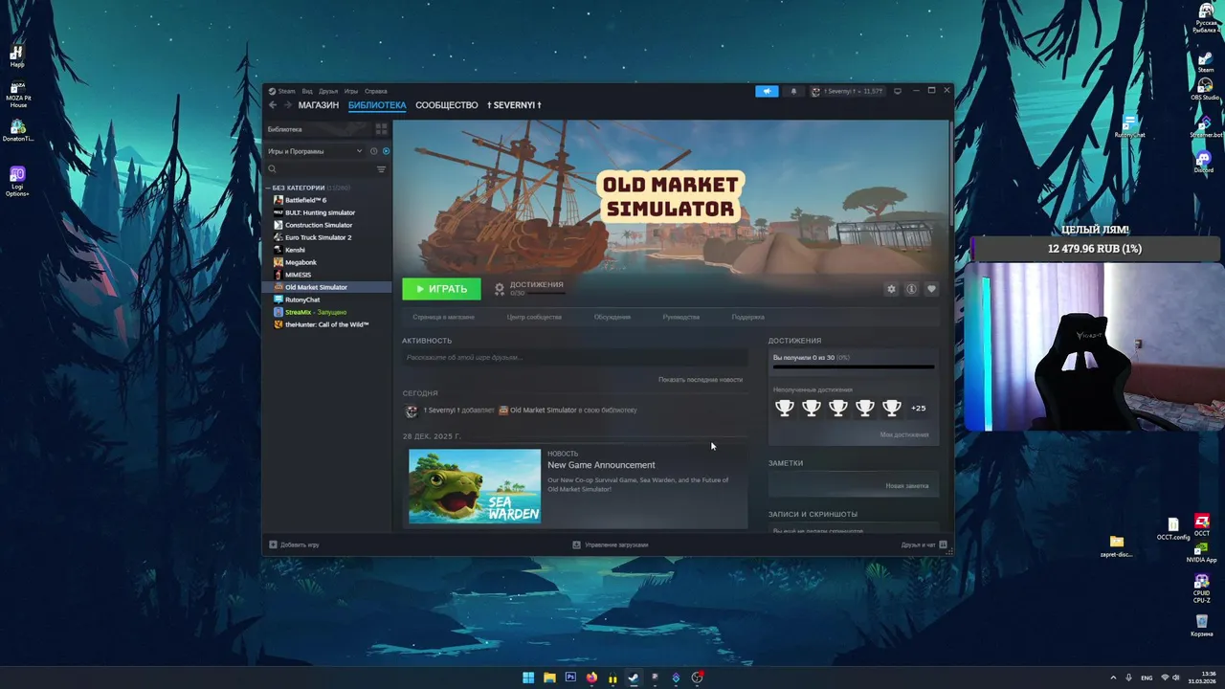Open the Справка menu
Viewport: 1225px width, 689px height.
pyautogui.click(x=376, y=91)
